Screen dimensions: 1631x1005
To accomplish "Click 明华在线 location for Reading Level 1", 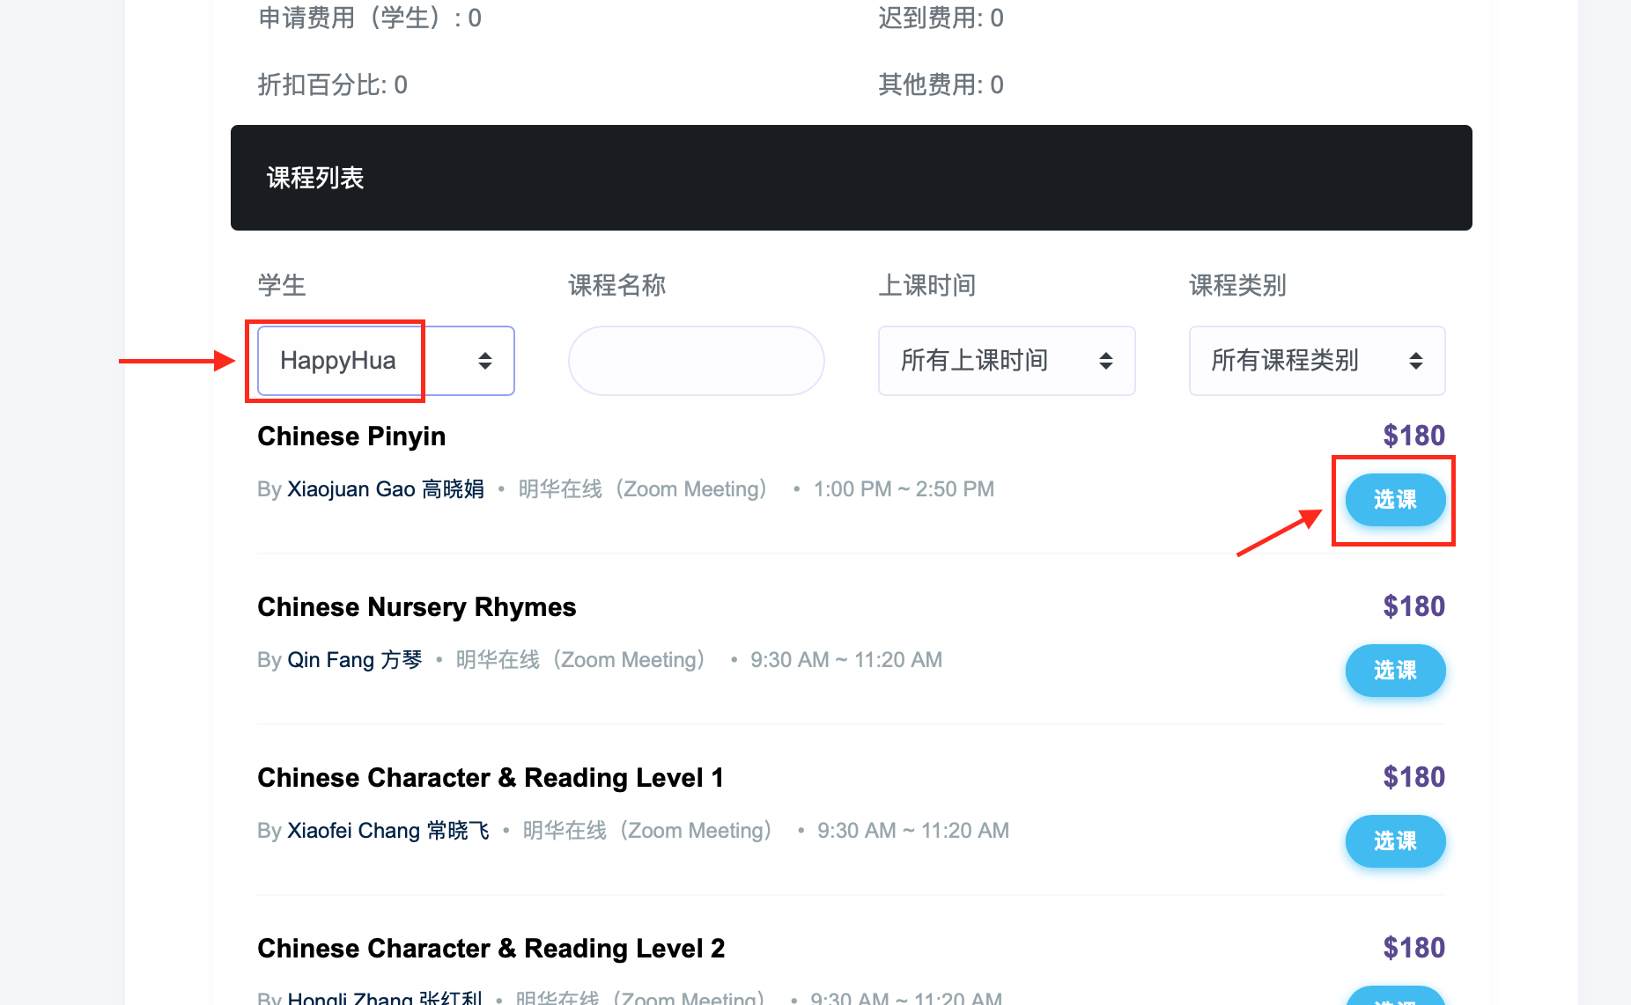I will (648, 831).
